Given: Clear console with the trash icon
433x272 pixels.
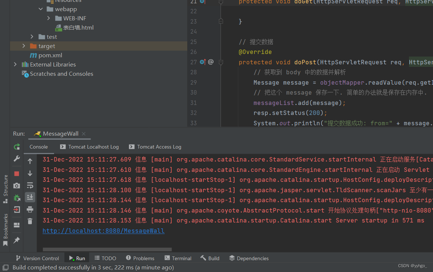Looking at the screenshot, I should 30,221.
